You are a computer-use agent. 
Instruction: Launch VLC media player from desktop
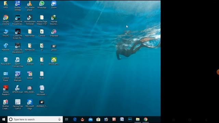[30, 6]
